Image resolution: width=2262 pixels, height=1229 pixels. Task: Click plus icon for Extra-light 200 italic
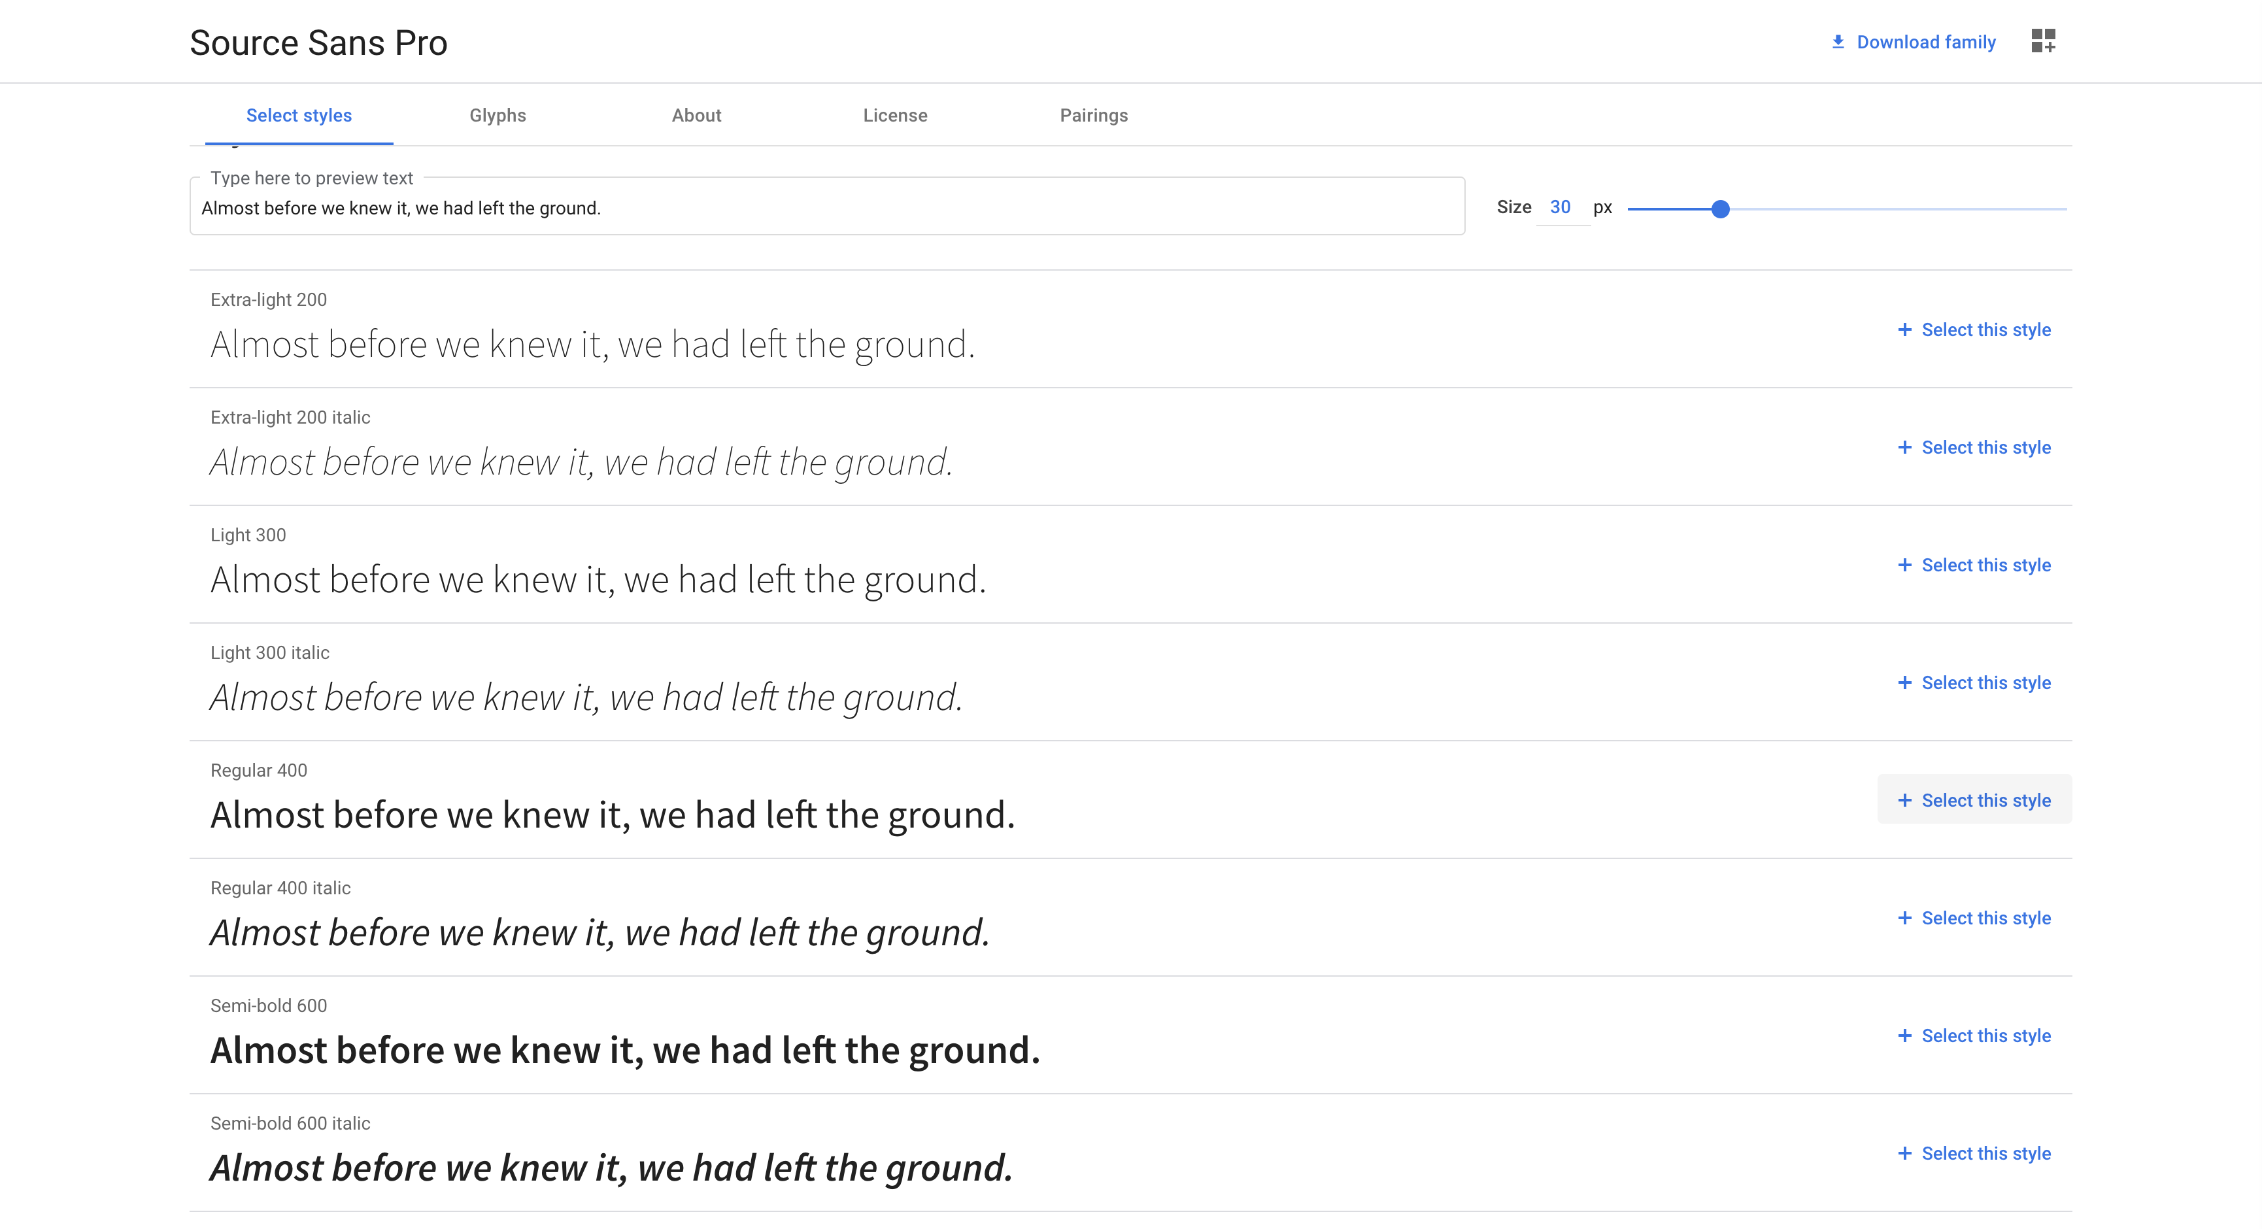(1904, 448)
